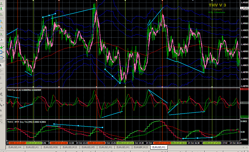Open the chart Templates icon

pos(1,58)
